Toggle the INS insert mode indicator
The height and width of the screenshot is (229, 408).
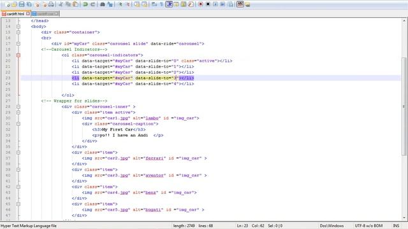tap(396, 226)
